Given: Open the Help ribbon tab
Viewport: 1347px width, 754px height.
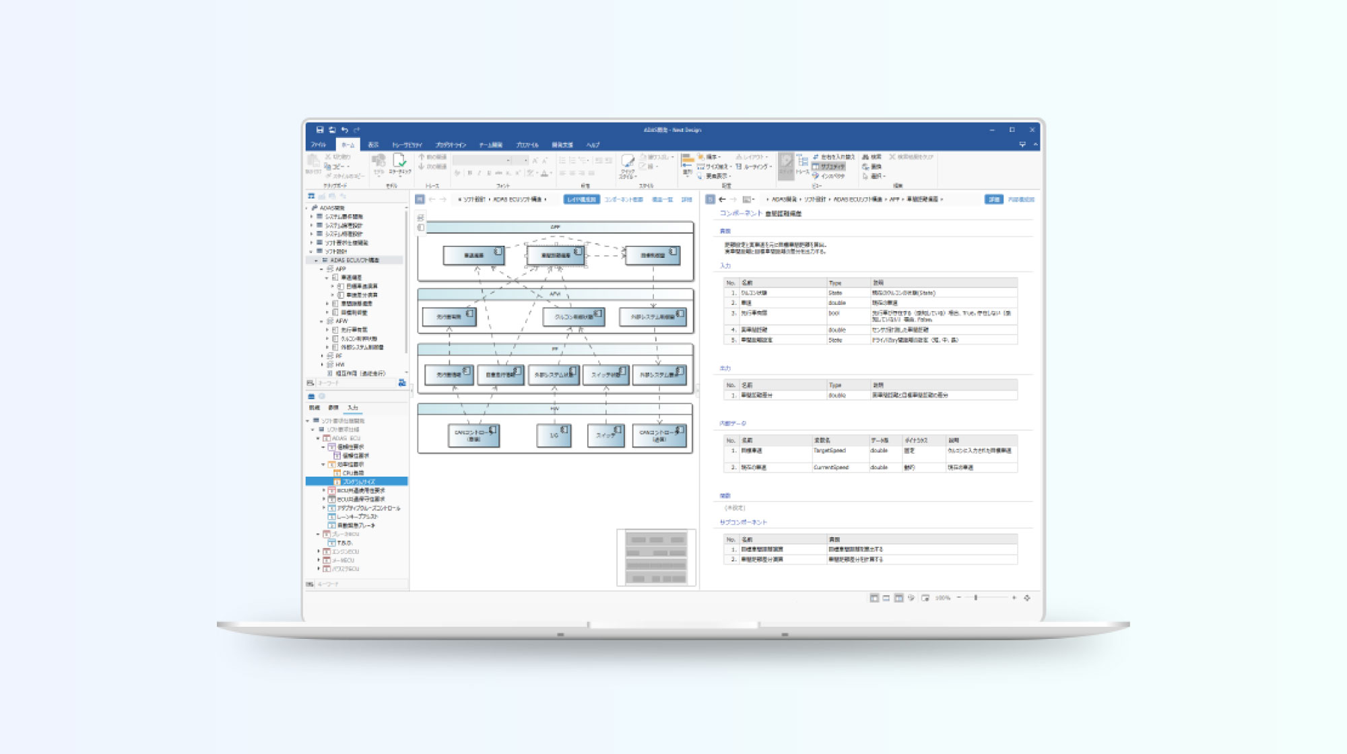Looking at the screenshot, I should (592, 145).
